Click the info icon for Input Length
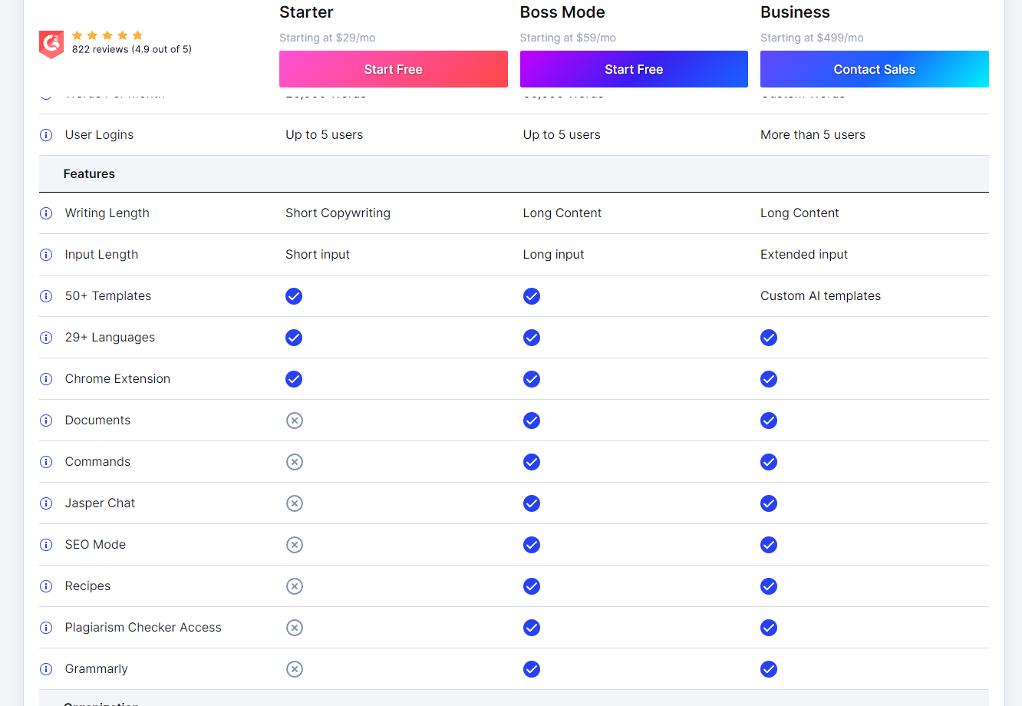This screenshot has width=1022, height=706. coord(46,255)
